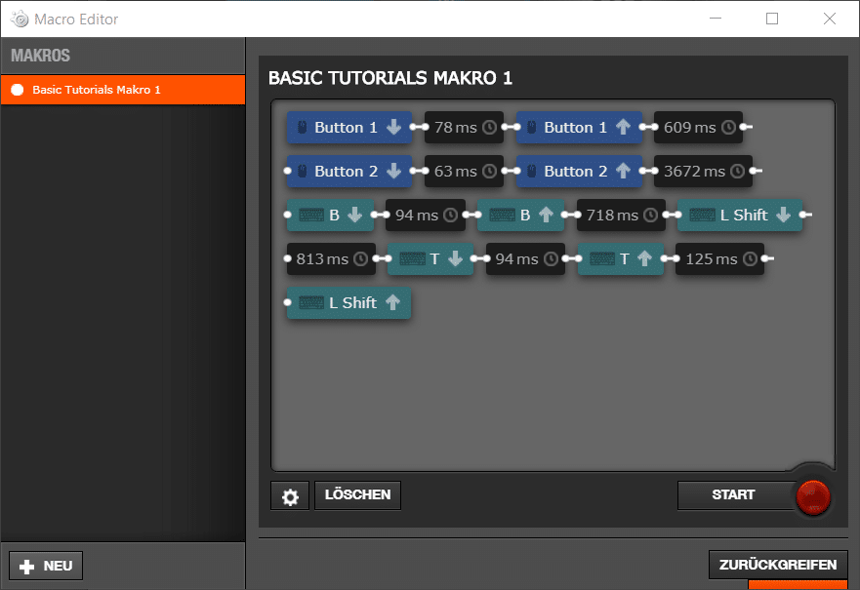The width and height of the screenshot is (860, 590).
Task: Click the 78 ms delay block
Action: [464, 128]
